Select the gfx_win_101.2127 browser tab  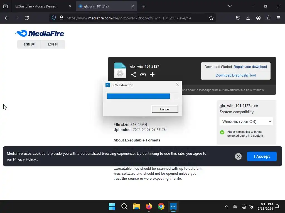pyautogui.click(x=106, y=6)
